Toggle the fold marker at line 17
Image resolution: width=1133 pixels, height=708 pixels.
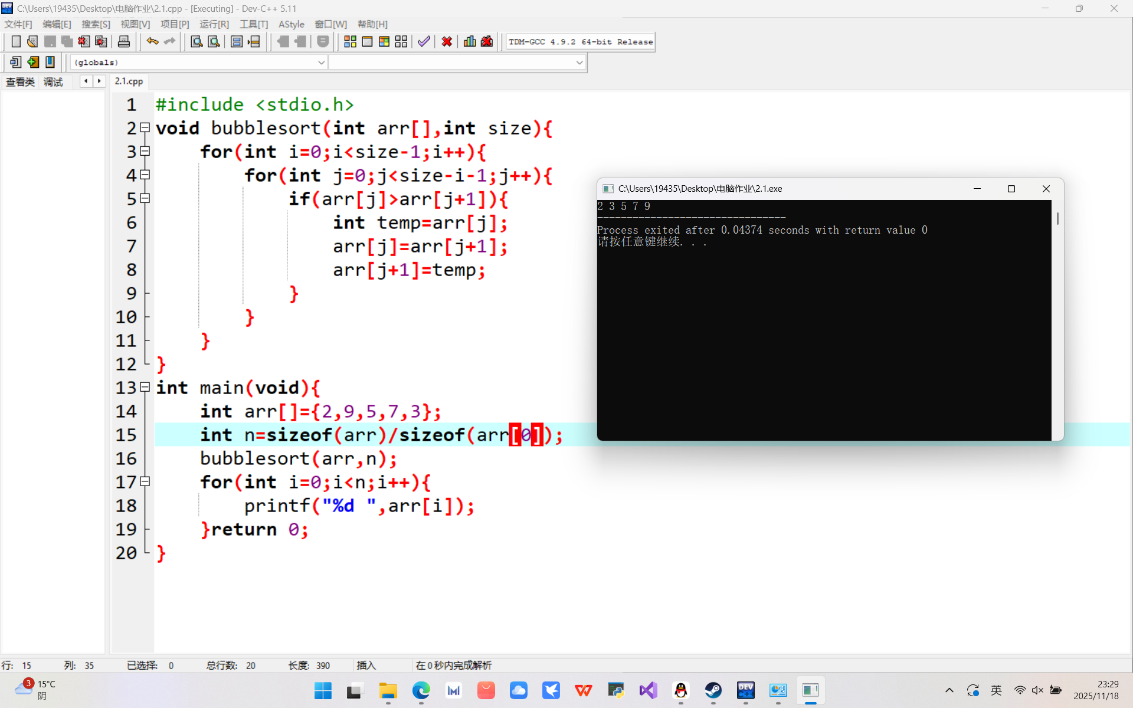[145, 481]
